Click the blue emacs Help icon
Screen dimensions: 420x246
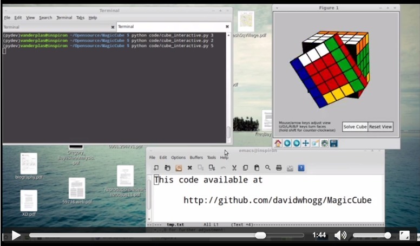(x=301, y=168)
